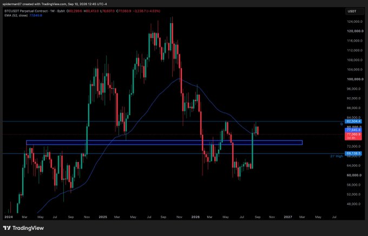This screenshot has width=368, height=236.
Task: Click the 2027 label on time axis
Action: click(288, 217)
